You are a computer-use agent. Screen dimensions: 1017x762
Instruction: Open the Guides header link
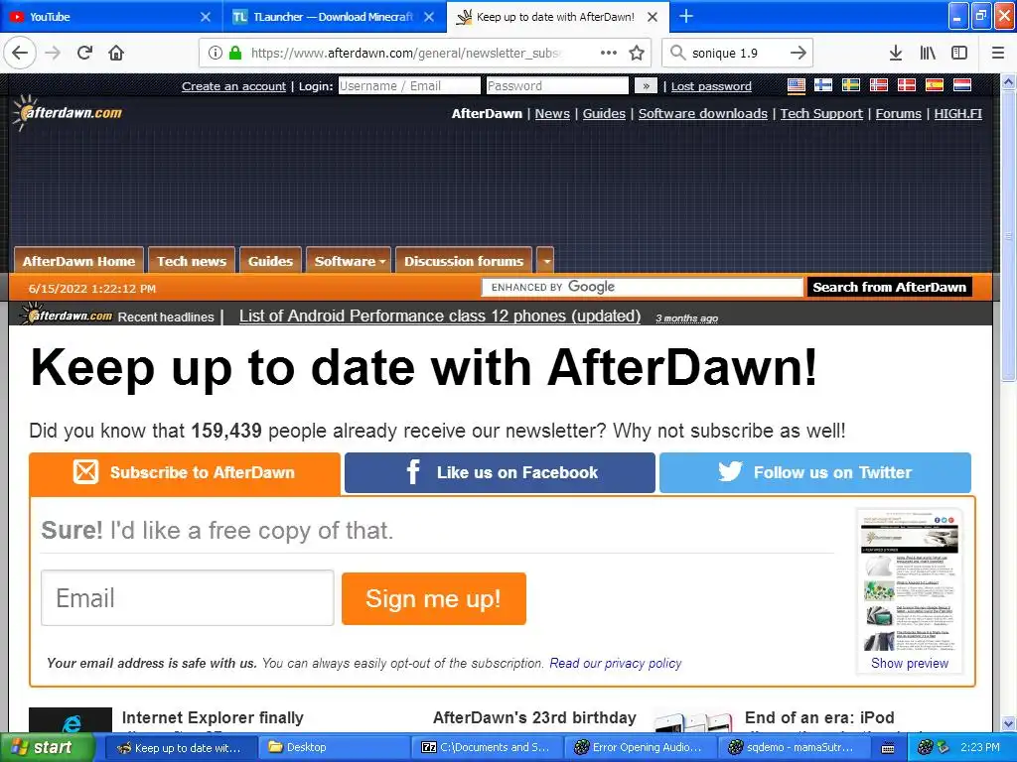click(x=604, y=113)
